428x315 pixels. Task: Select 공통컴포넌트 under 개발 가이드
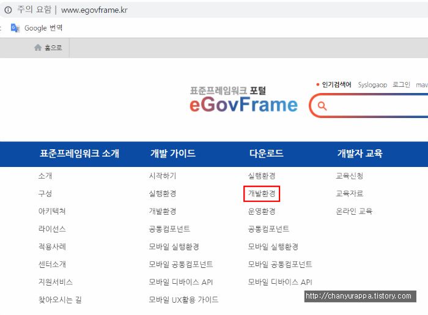pos(169,229)
